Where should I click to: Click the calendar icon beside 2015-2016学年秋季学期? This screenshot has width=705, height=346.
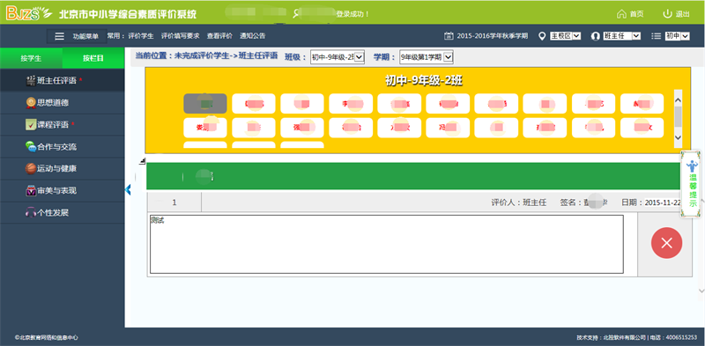[x=449, y=36]
